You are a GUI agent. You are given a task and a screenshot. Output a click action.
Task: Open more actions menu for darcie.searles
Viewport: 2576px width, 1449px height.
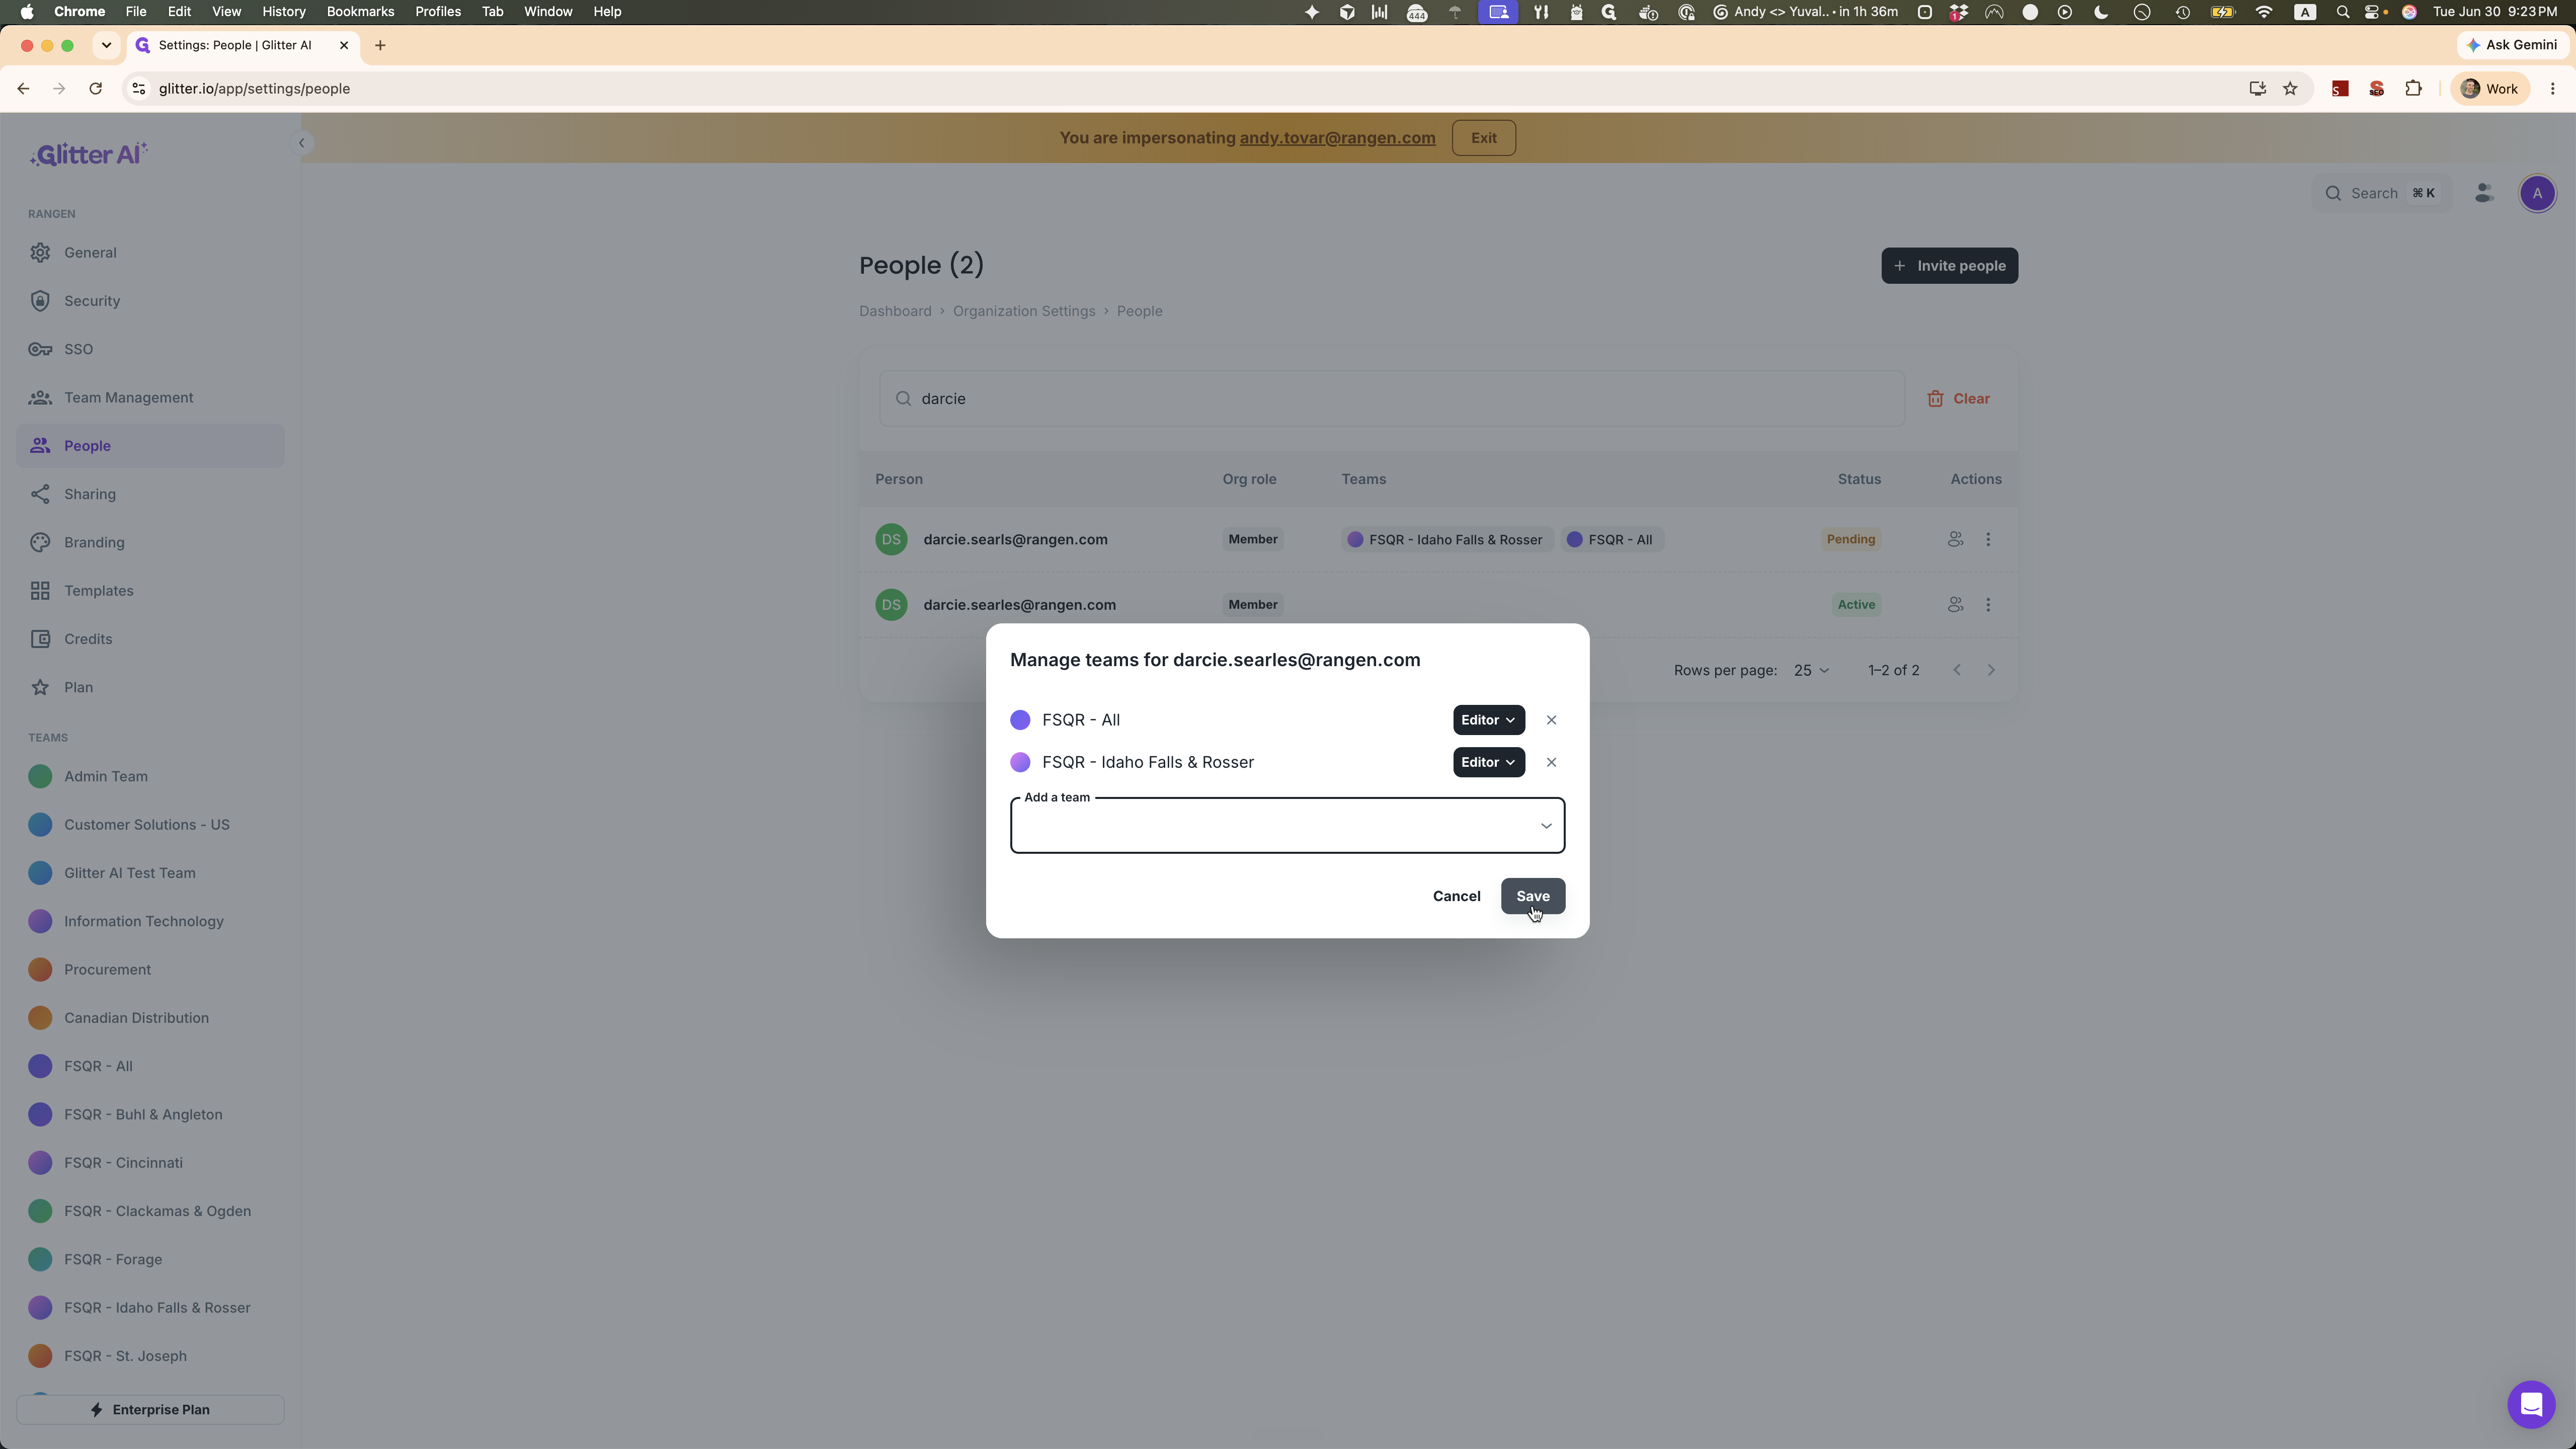(1988, 605)
